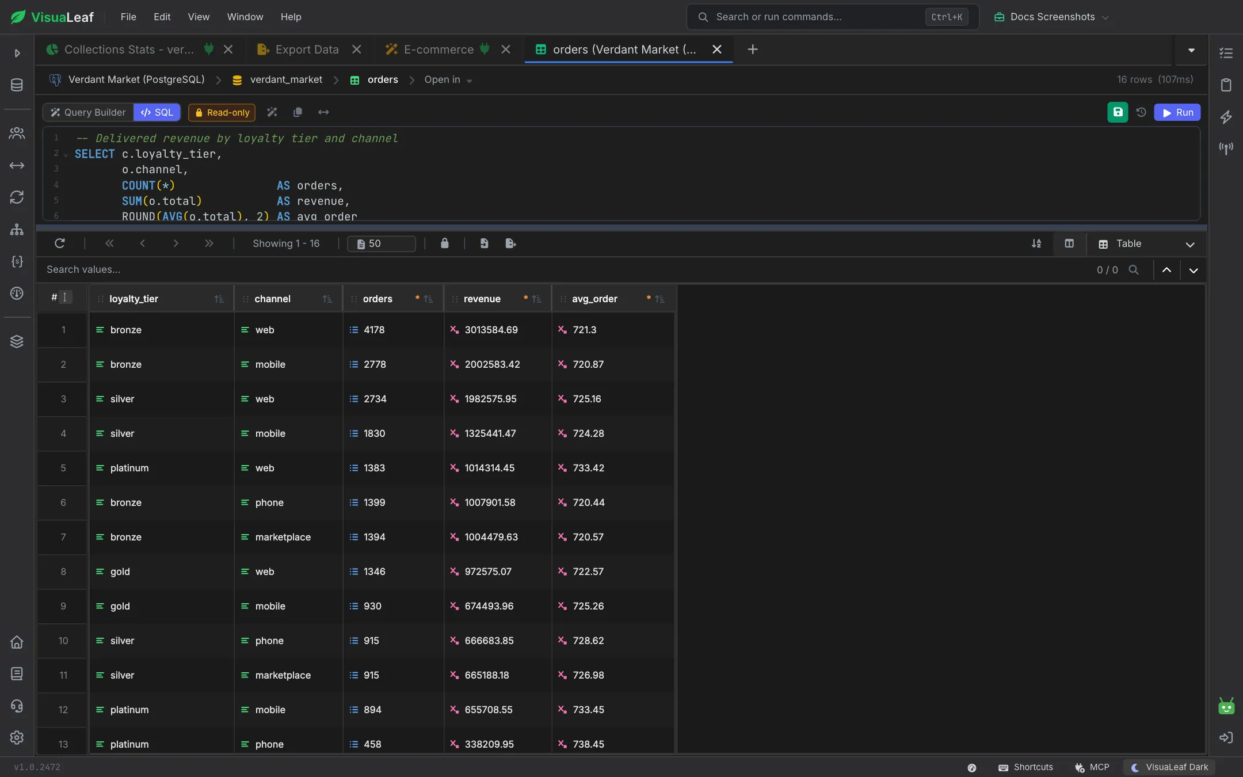Toggle the VisuaLeaf Dark theme

pos(1169,767)
